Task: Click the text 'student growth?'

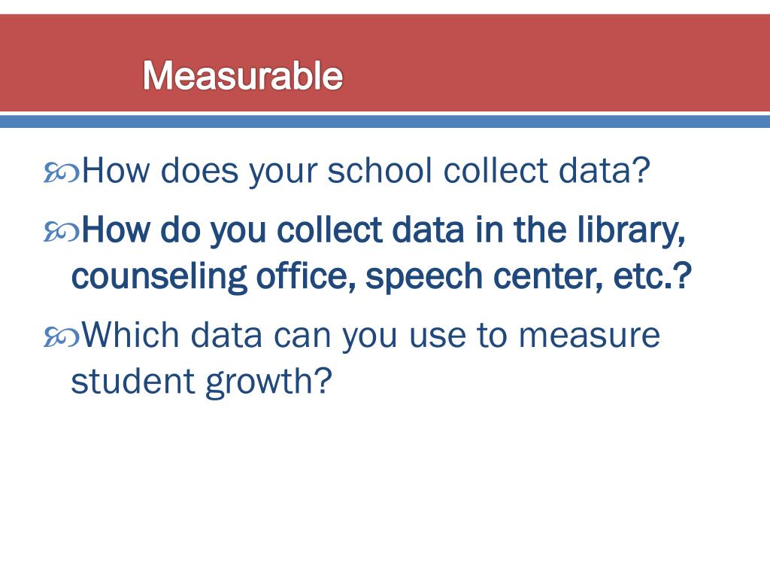Action: click(x=202, y=382)
